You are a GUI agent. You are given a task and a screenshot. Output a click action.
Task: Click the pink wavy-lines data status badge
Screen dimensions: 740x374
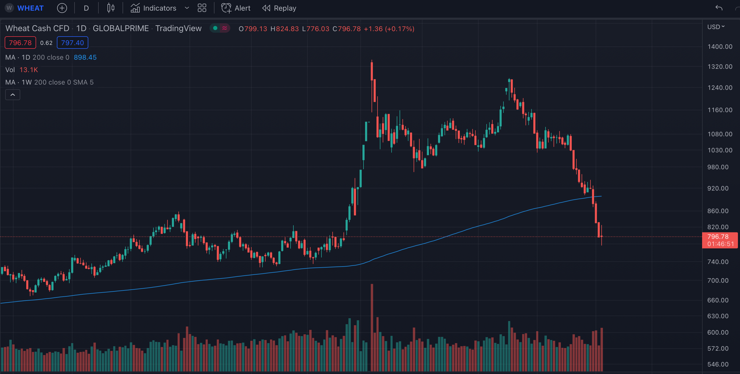point(225,28)
